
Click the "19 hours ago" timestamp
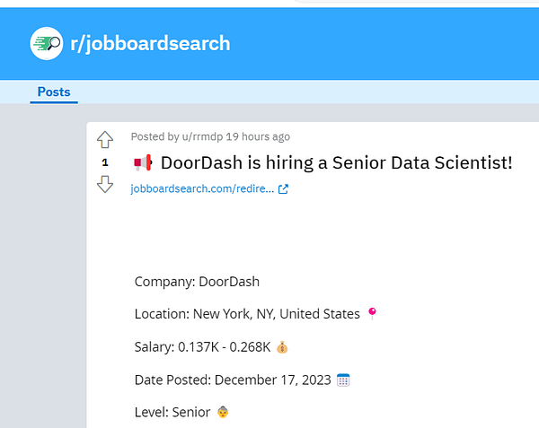coord(258,136)
